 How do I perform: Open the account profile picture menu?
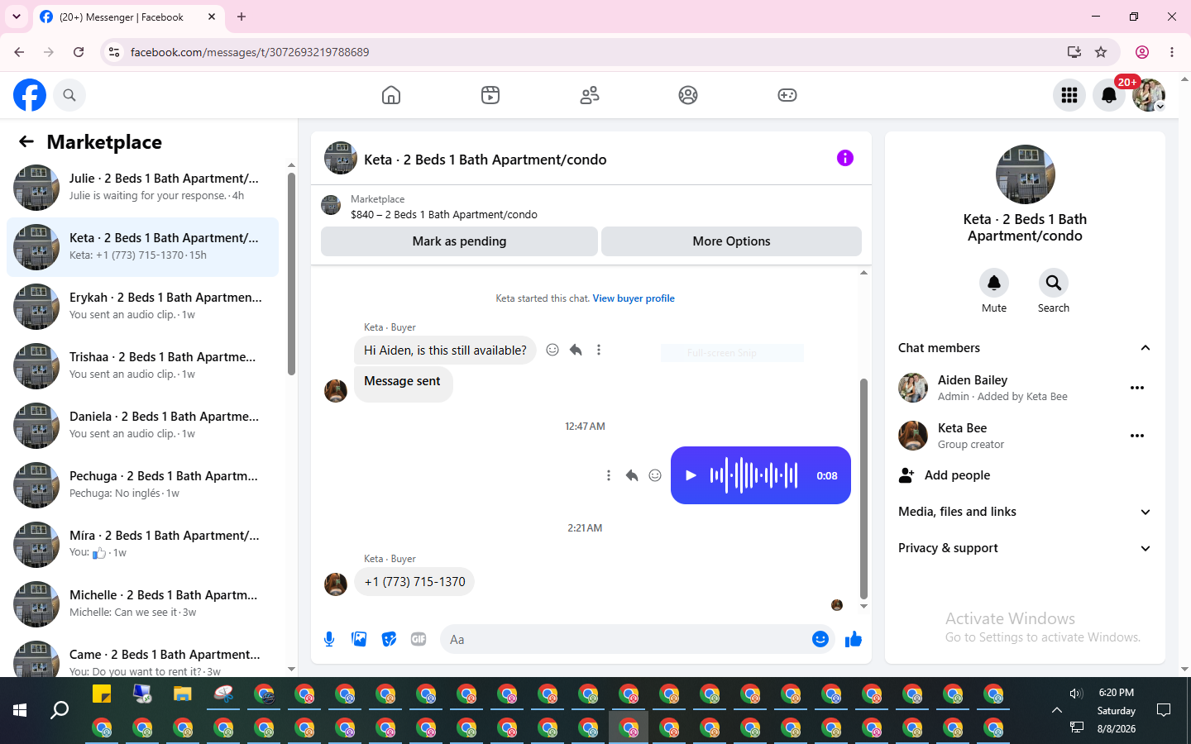pos(1149,95)
